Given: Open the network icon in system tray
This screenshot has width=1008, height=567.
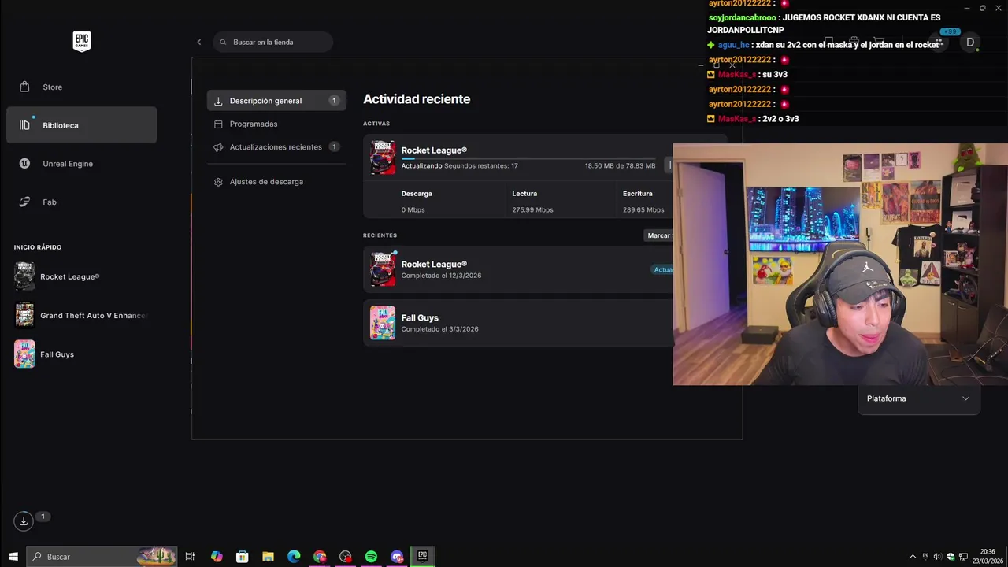Looking at the screenshot, I should (x=963, y=557).
